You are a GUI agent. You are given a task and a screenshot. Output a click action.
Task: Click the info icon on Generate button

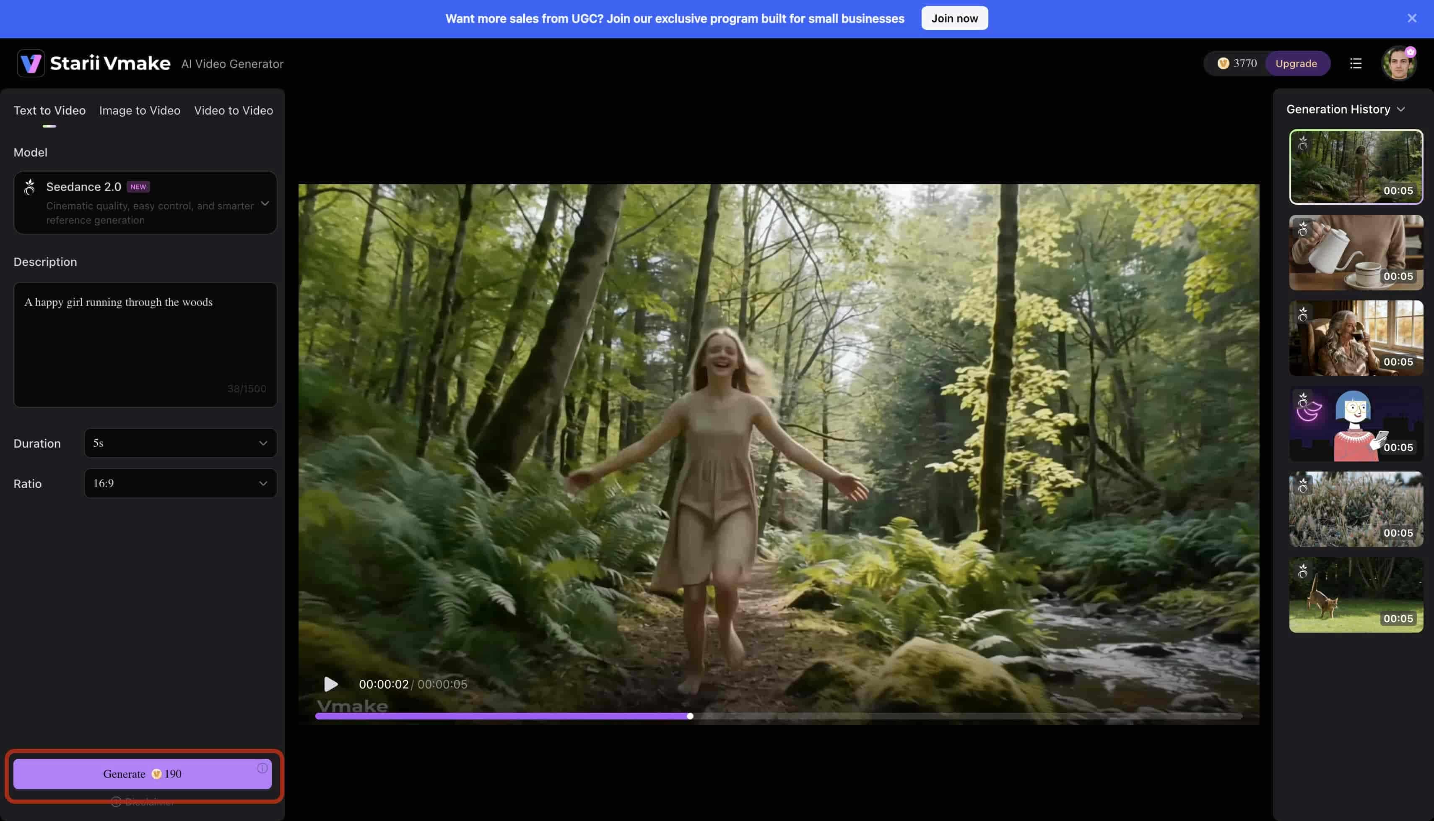point(262,768)
